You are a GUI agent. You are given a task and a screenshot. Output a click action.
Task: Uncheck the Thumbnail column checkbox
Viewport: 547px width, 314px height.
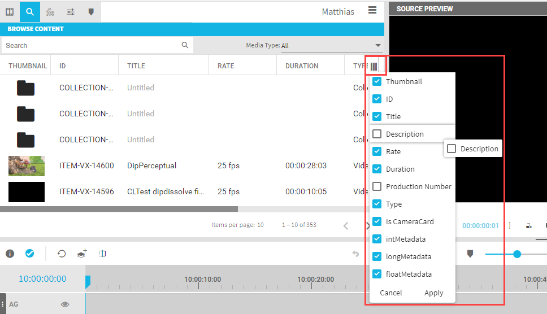tap(377, 81)
